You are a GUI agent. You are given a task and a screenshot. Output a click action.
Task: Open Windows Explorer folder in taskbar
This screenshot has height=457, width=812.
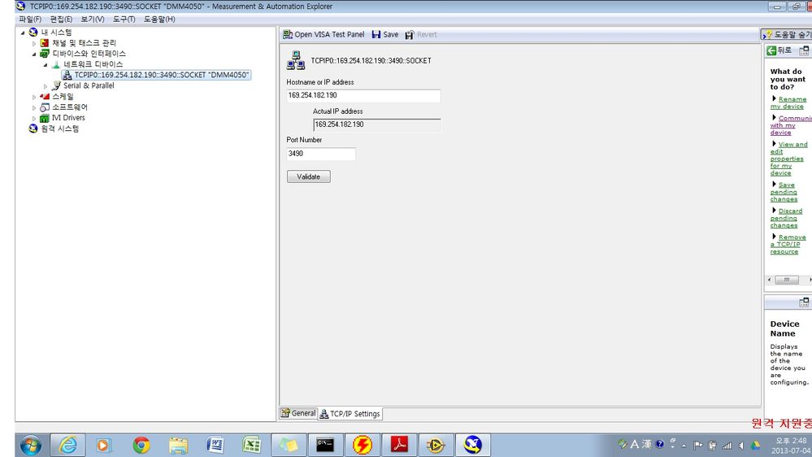coord(178,445)
